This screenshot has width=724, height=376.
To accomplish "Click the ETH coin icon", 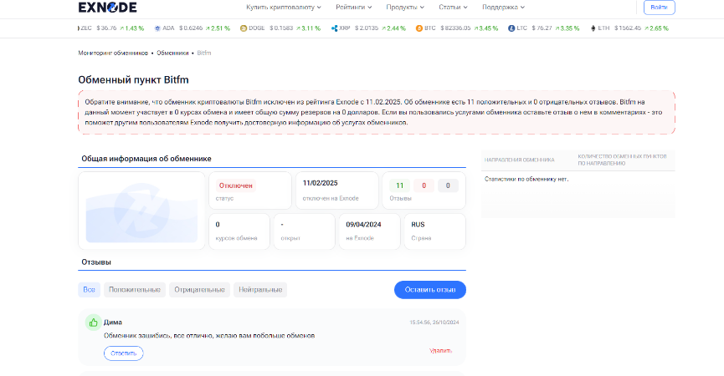I will coord(593,28).
